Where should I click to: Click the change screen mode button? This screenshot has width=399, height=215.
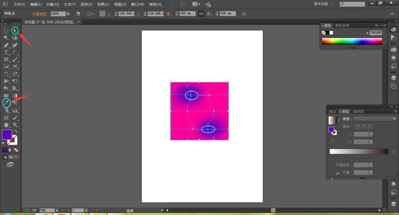[10, 165]
